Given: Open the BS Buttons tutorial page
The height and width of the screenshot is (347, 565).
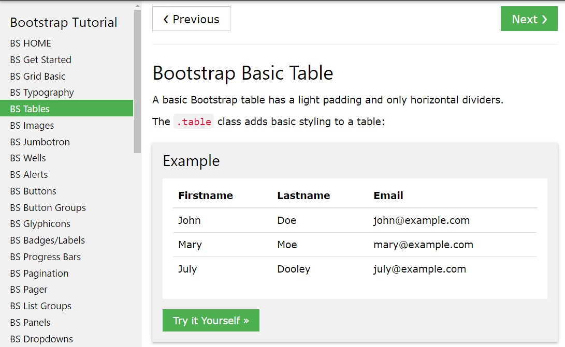Looking at the screenshot, I should tap(33, 191).
